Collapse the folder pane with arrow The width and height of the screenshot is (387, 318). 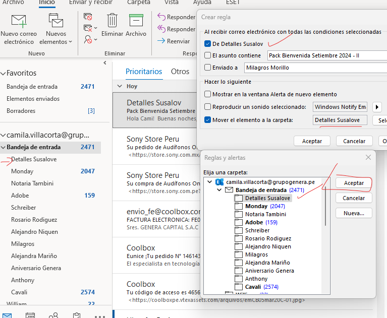105,63
